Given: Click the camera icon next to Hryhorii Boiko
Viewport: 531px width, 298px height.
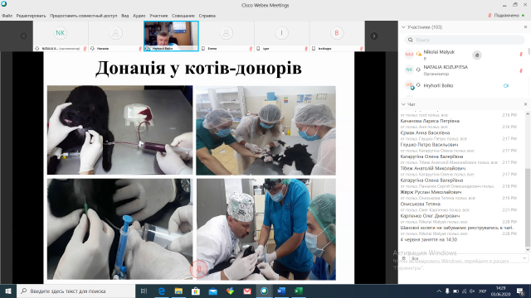Looking at the screenshot, I should tap(505, 86).
